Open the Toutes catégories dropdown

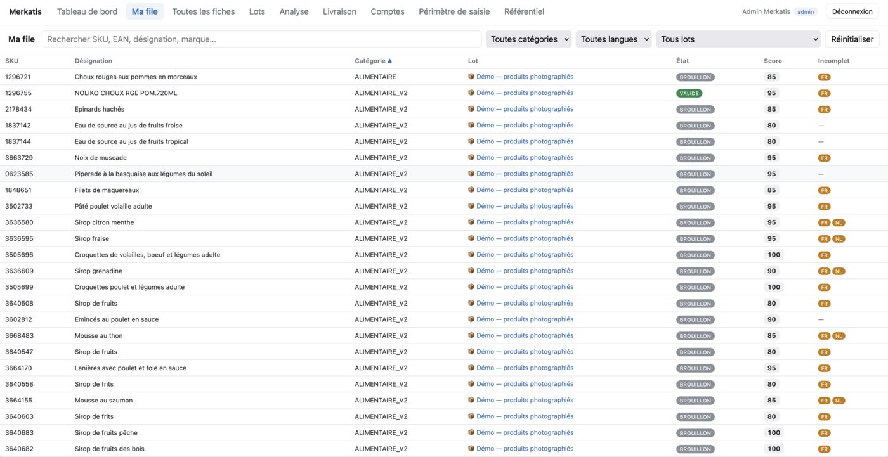pos(528,39)
